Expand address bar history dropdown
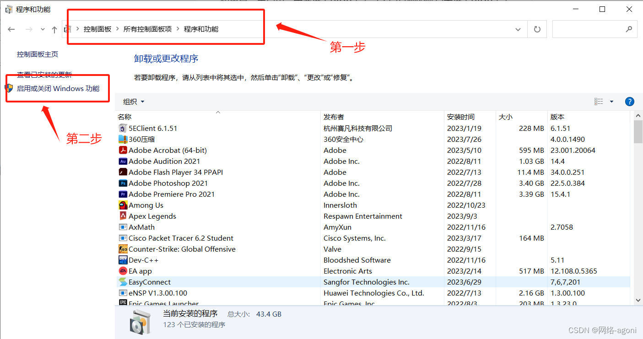 (x=518, y=29)
